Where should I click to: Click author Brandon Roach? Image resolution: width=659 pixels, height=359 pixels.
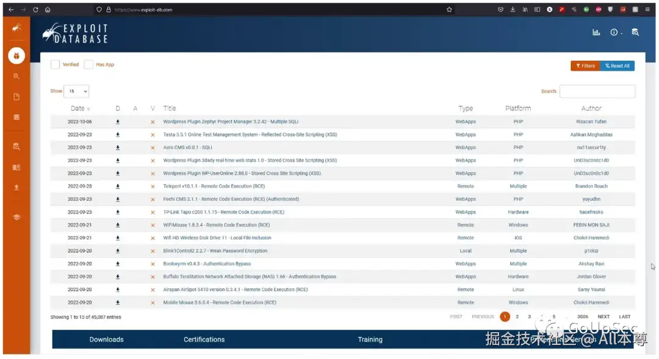(591, 186)
